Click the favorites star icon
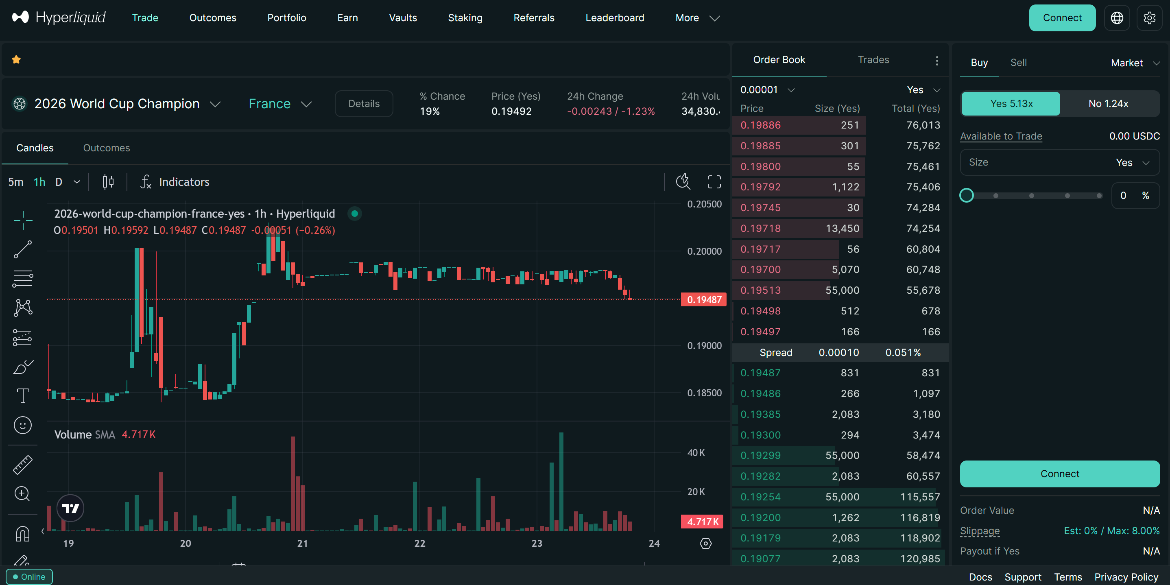 pos(16,59)
